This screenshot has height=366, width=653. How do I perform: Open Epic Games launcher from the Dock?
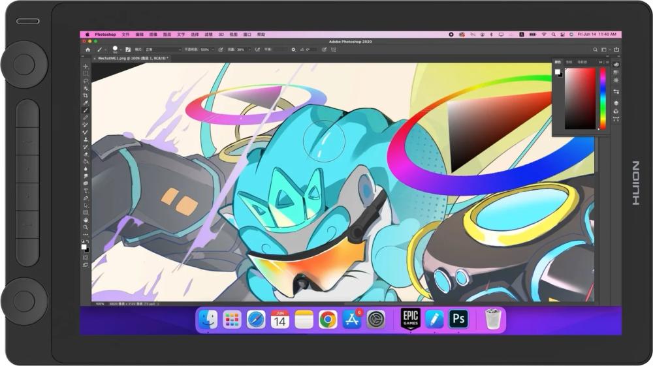click(x=410, y=318)
